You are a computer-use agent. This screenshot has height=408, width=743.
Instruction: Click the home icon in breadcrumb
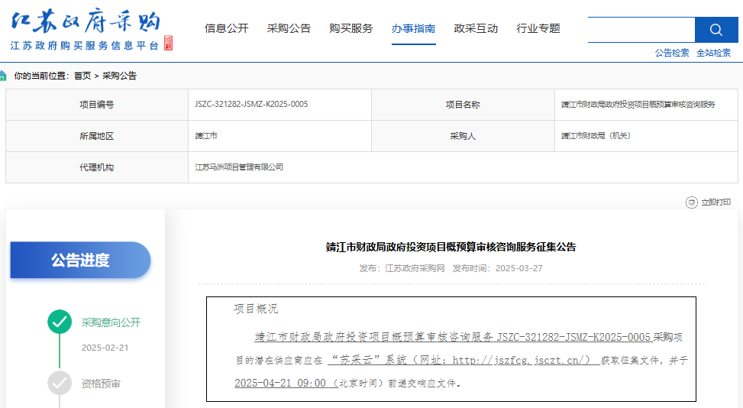coord(4,76)
